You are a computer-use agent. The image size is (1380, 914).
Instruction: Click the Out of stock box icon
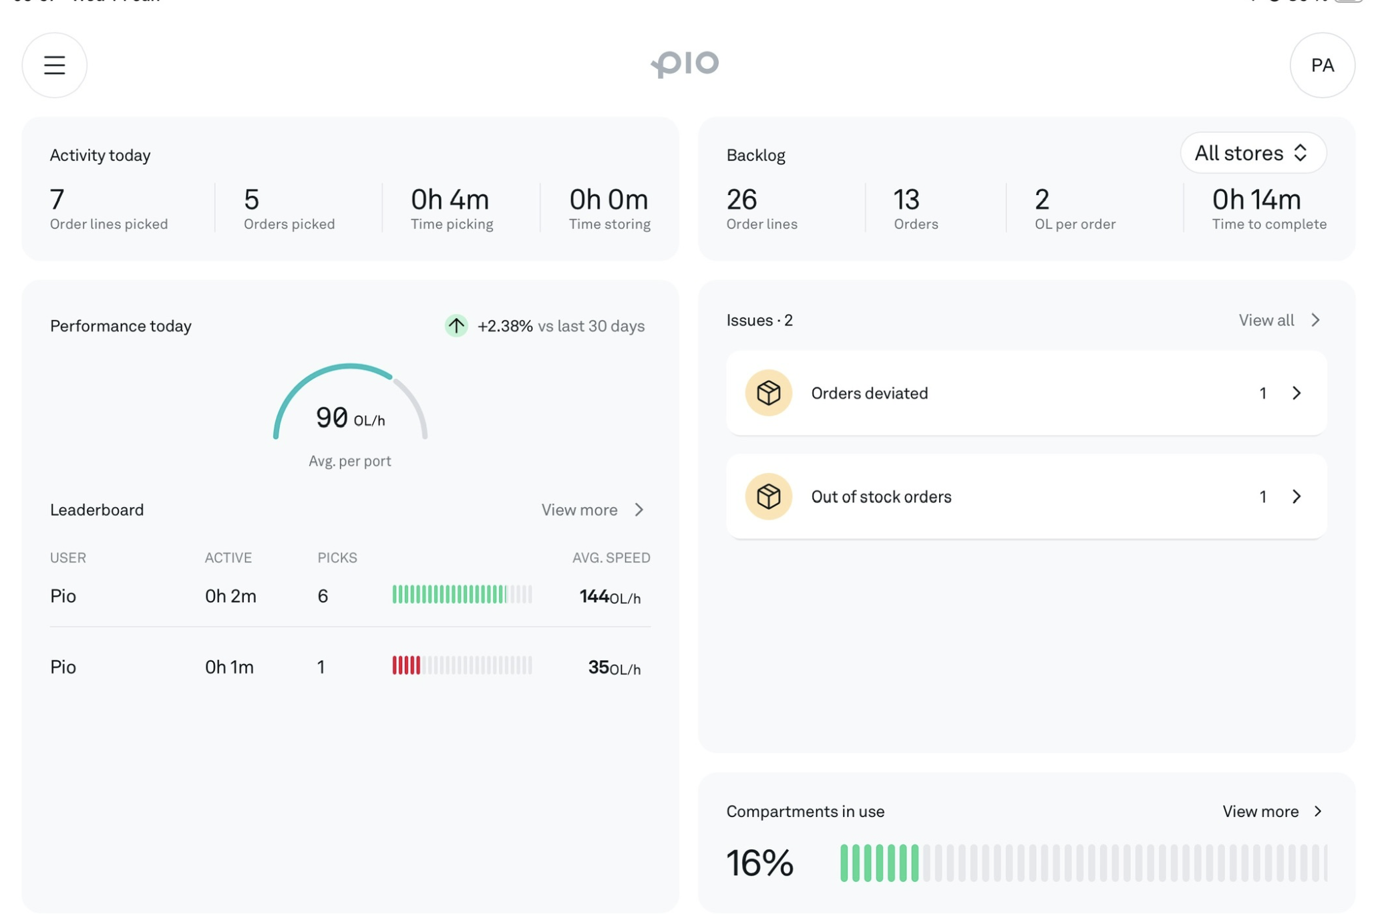click(768, 496)
